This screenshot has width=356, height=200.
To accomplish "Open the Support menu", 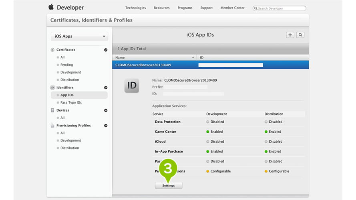I will pos(206,8).
